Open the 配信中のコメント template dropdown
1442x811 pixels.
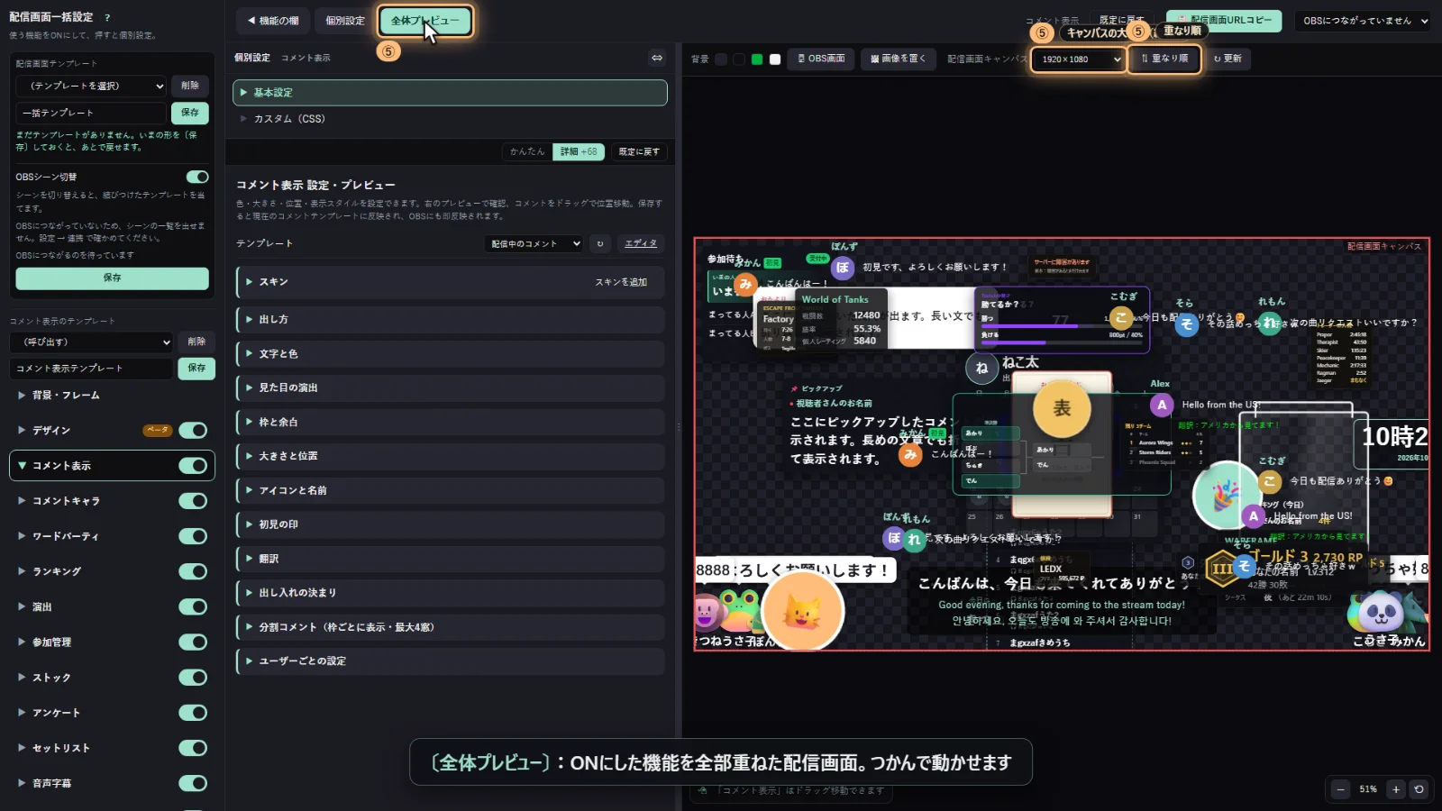[534, 243]
